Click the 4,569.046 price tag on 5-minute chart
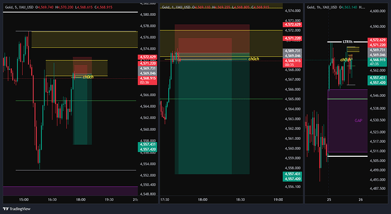 point(147,74)
